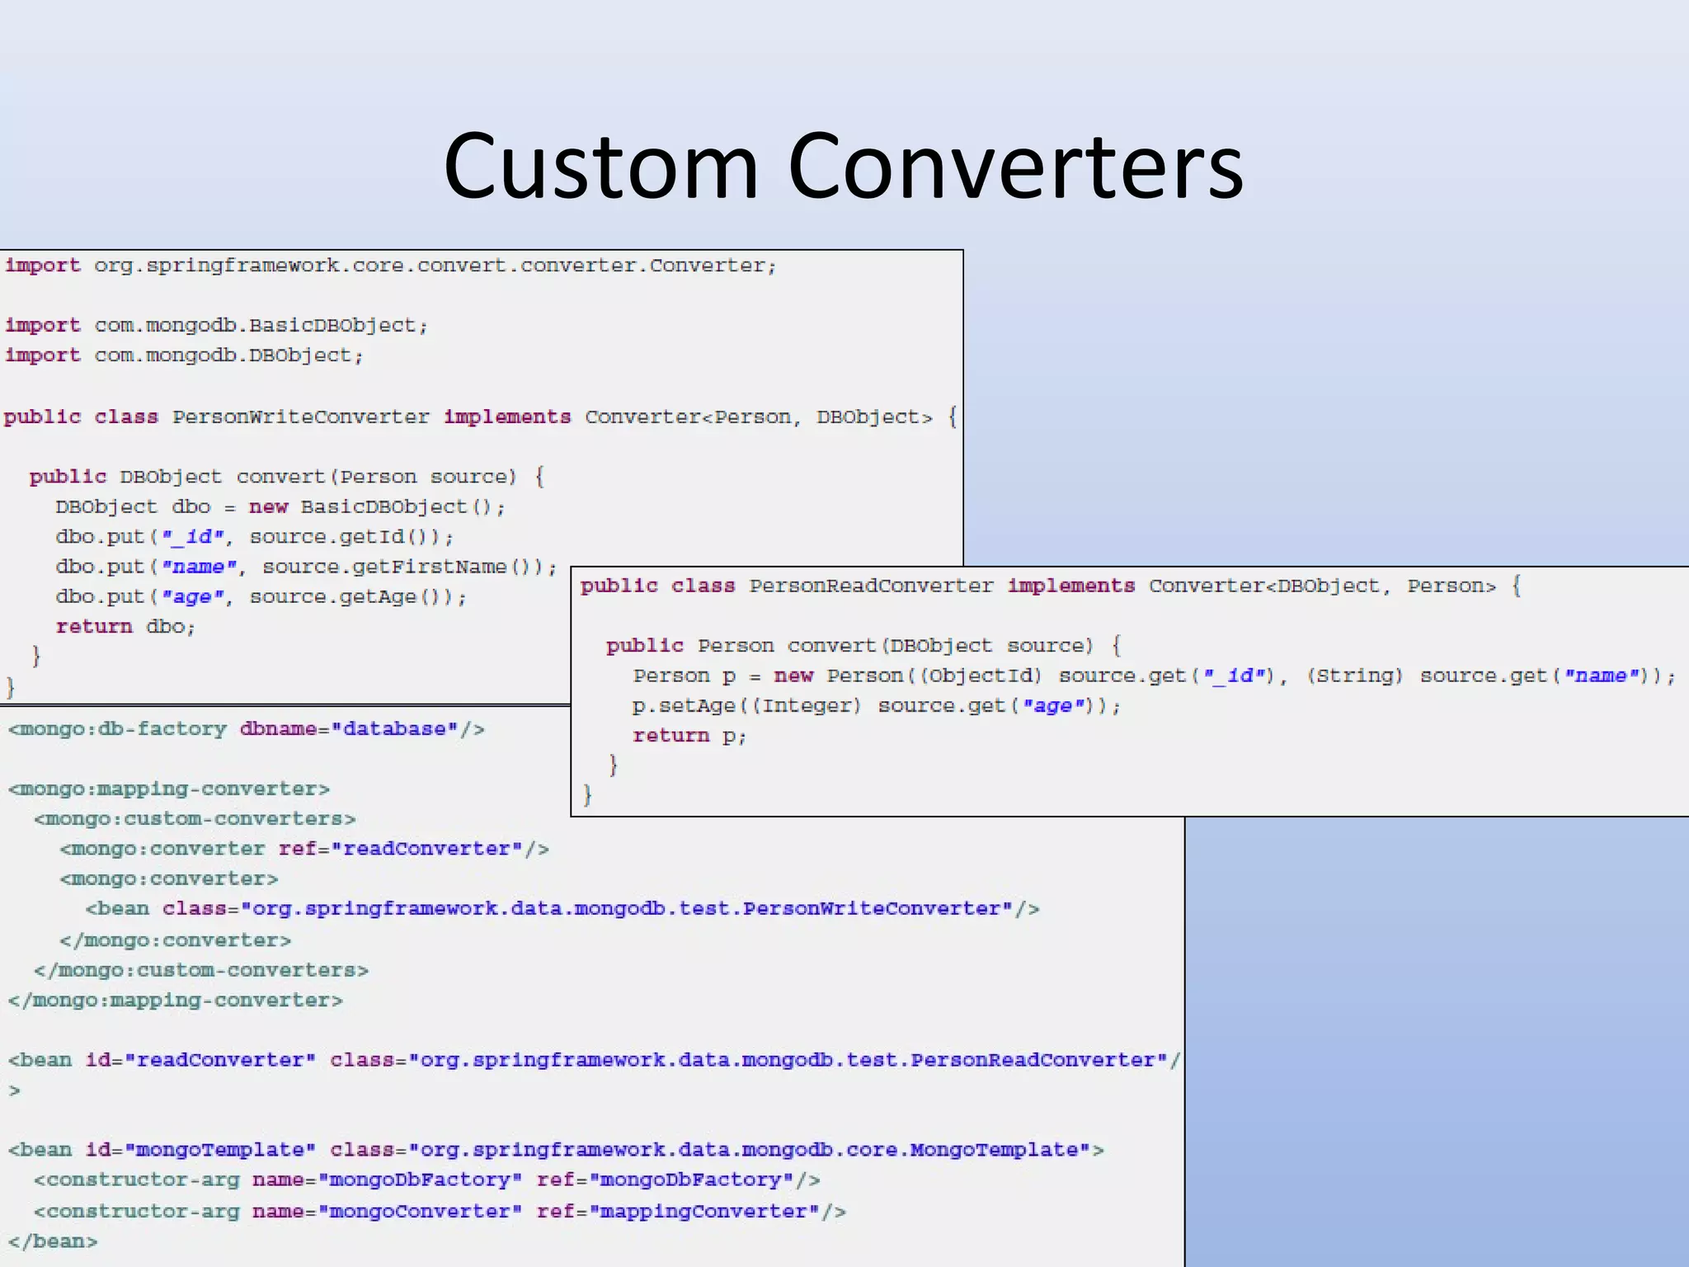Click the closing '</bean>' tag
This screenshot has height=1267, width=1689.
pos(53,1241)
